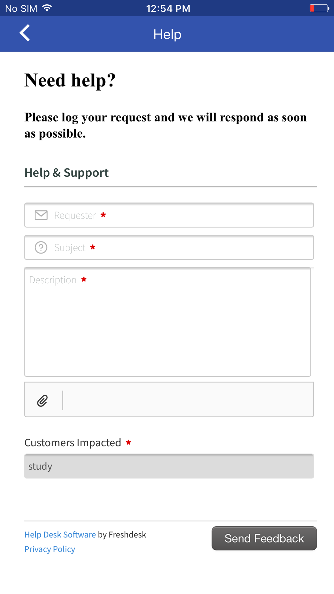Click the Send Feedback button
The height and width of the screenshot is (594, 334).
[264, 538]
